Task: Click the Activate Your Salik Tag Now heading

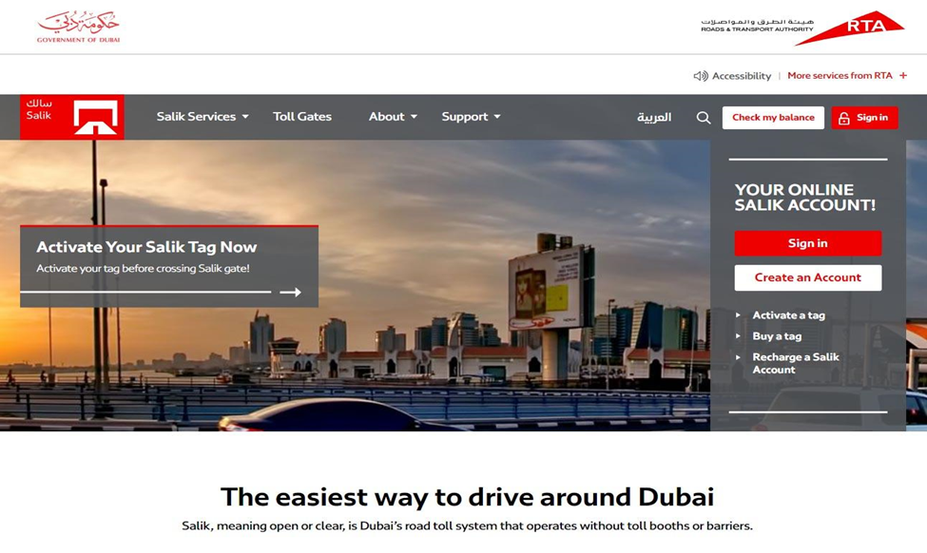Action: tap(146, 247)
